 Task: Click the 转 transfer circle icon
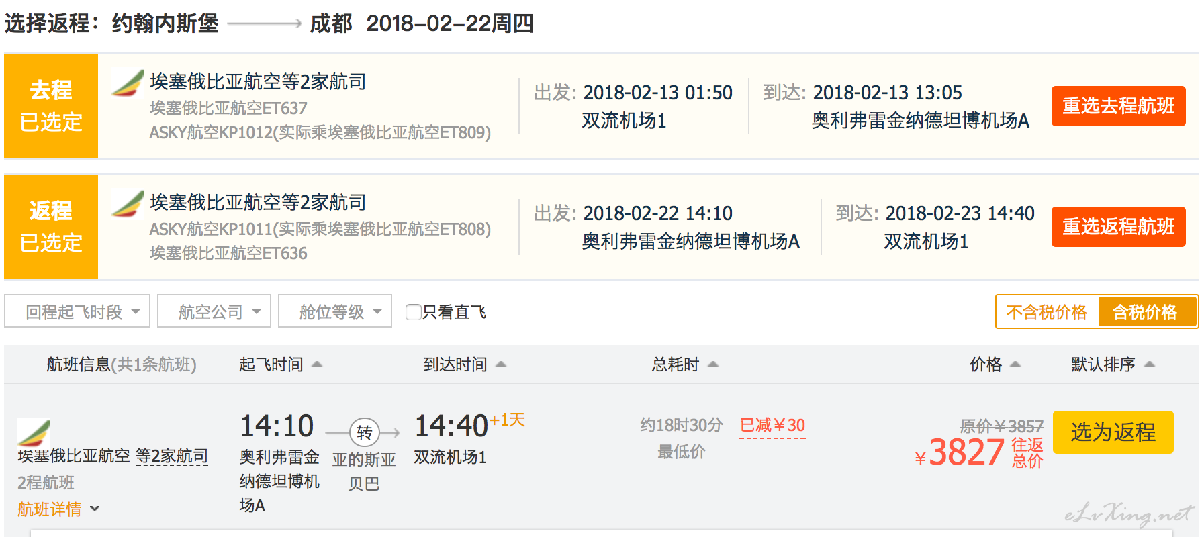point(364,433)
